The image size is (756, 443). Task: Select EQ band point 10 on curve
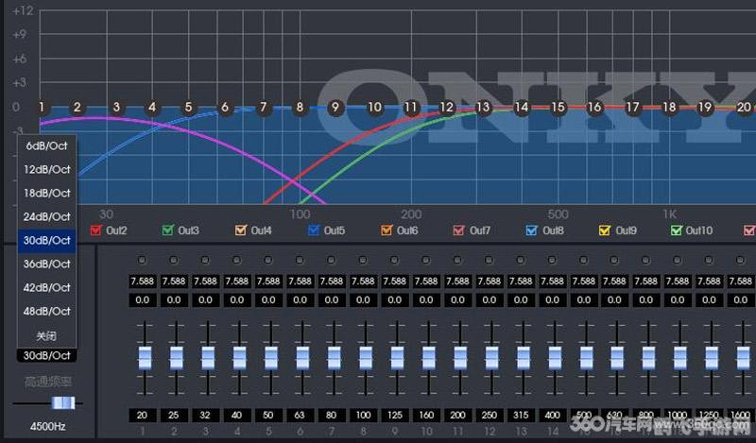[x=374, y=108]
